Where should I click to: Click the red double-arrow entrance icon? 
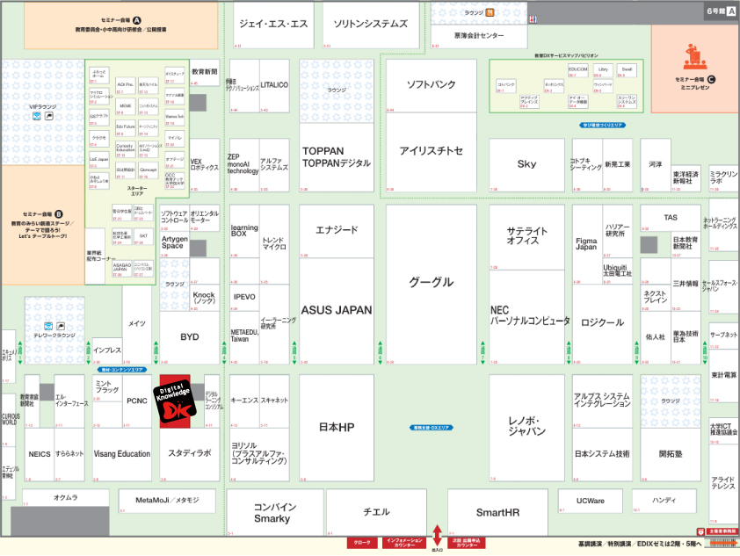(437, 536)
